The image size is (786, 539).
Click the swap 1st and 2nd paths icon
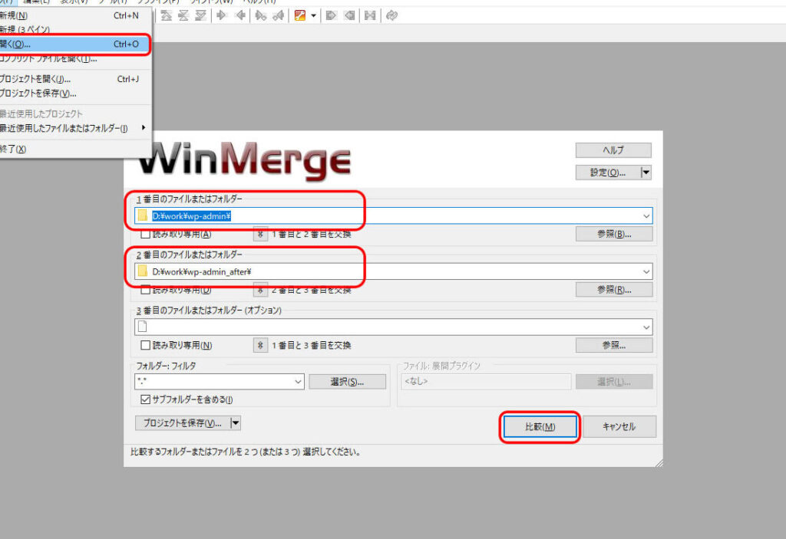(x=261, y=235)
